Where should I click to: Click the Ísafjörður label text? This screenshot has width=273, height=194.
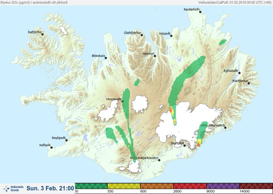pyautogui.click(x=35, y=32)
